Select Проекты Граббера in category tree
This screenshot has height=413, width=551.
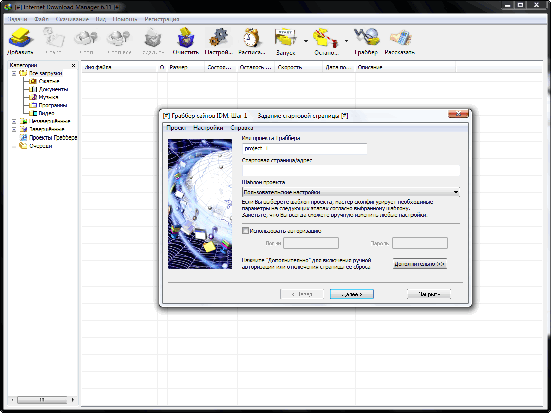point(53,137)
